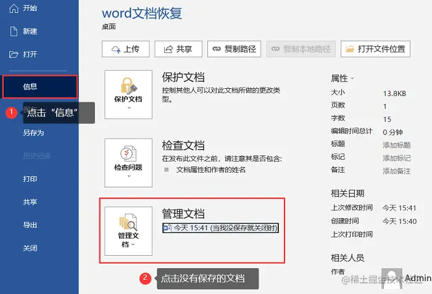Screen dimensions: 432x294
Task: Choose 另存为 in the sidebar
Action: click(33, 133)
